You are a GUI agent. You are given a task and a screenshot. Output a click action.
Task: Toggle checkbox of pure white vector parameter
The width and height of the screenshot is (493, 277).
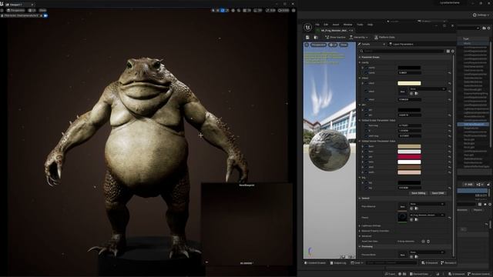point(366,162)
